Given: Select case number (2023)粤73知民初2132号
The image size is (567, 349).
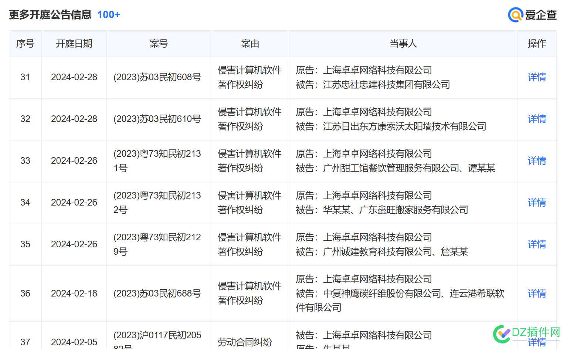Looking at the screenshot, I should click(157, 203).
